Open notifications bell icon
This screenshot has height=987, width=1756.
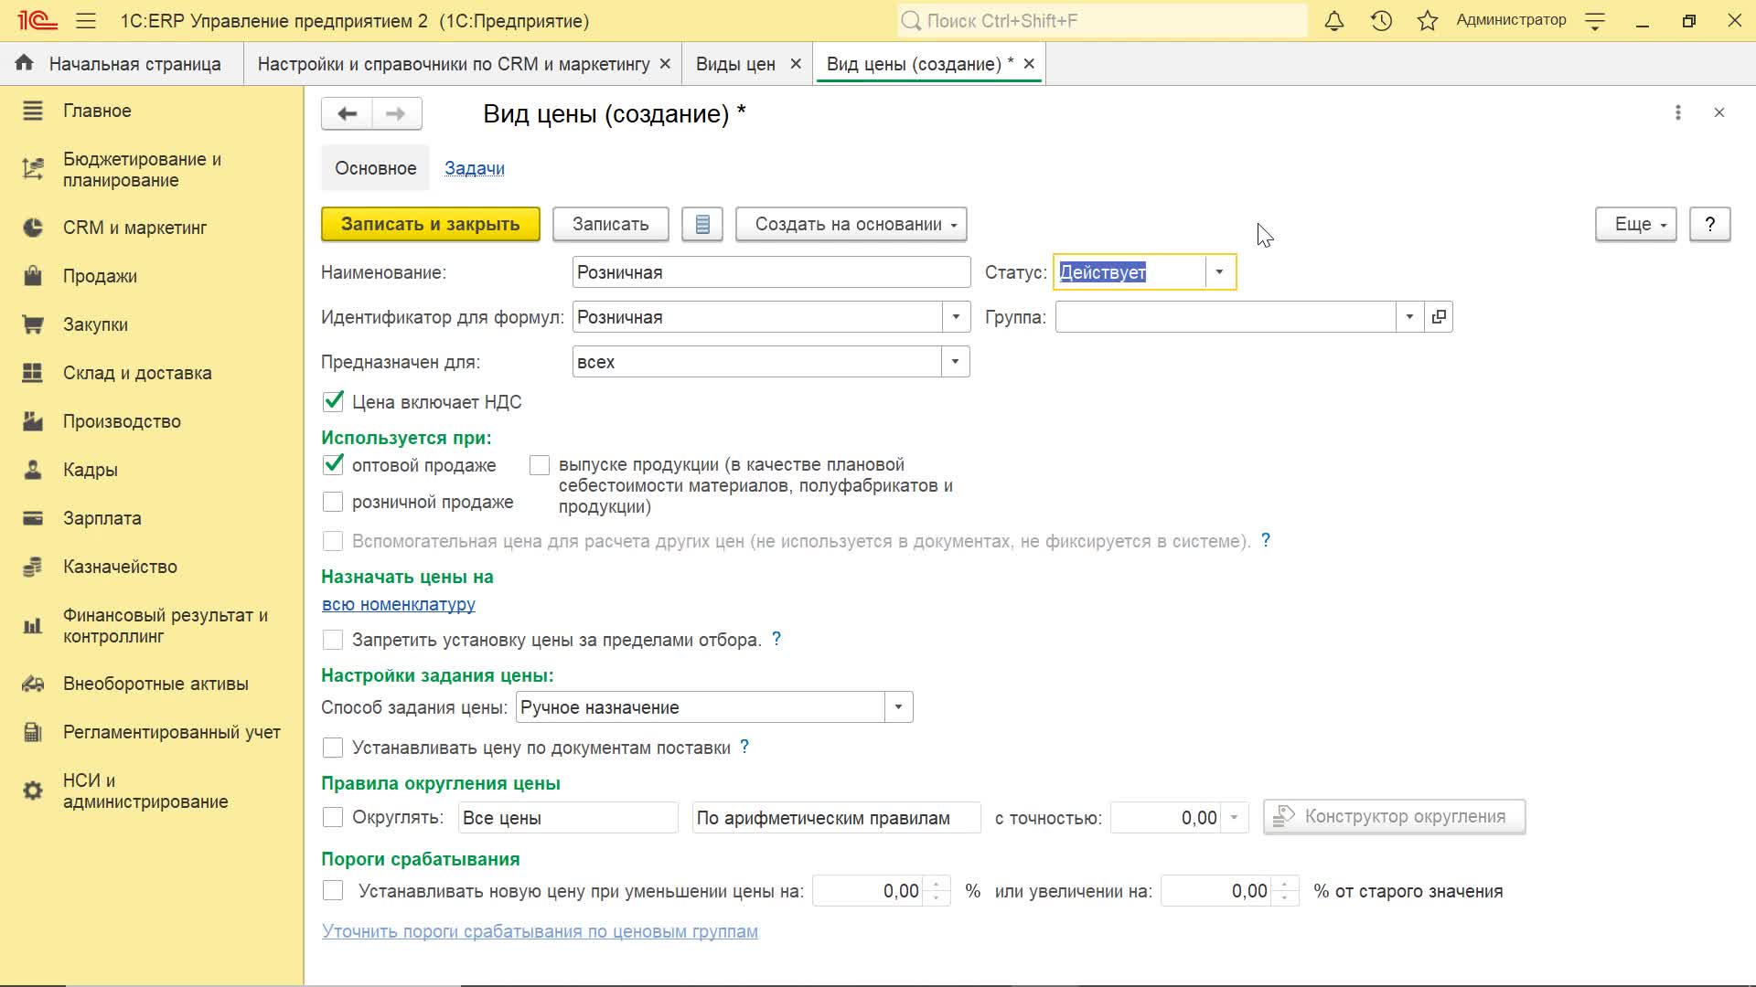[1334, 20]
